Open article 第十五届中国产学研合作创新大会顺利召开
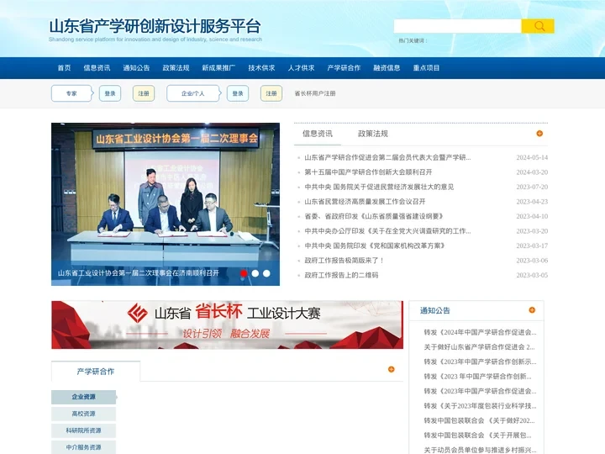Screen dimensions: 605x454 pos(369,172)
